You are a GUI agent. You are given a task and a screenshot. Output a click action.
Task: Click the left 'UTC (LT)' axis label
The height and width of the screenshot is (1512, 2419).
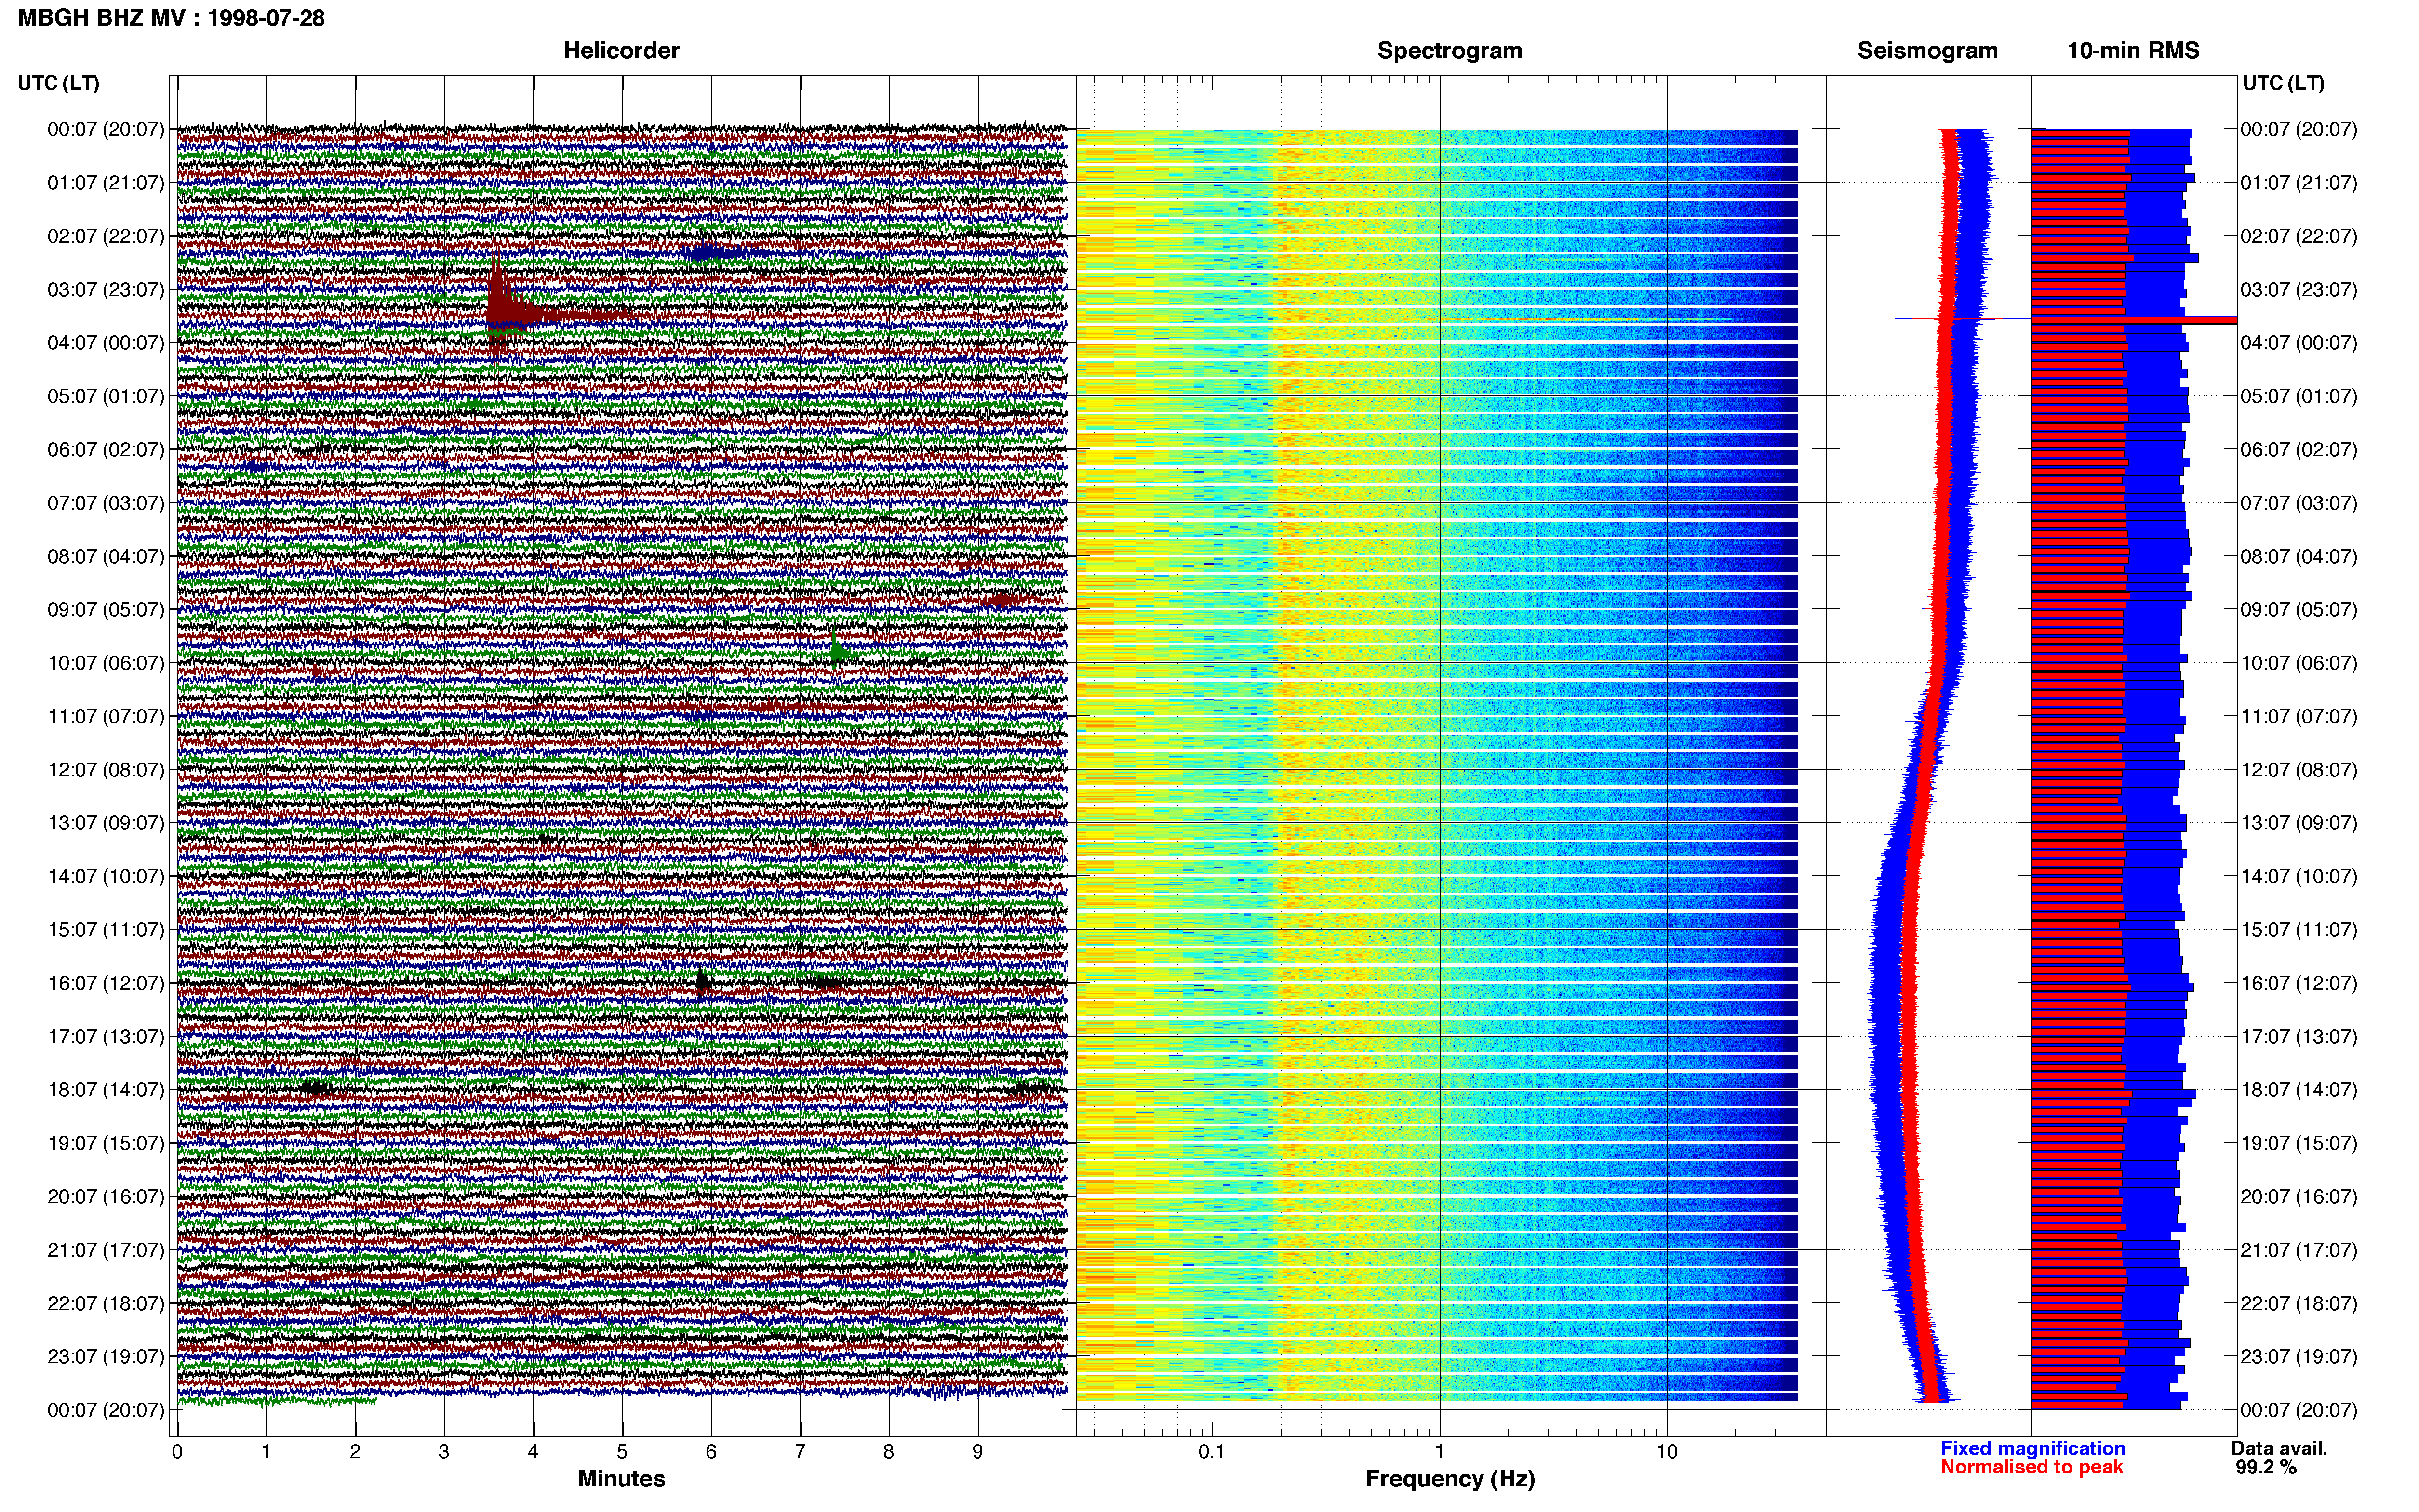point(58,83)
